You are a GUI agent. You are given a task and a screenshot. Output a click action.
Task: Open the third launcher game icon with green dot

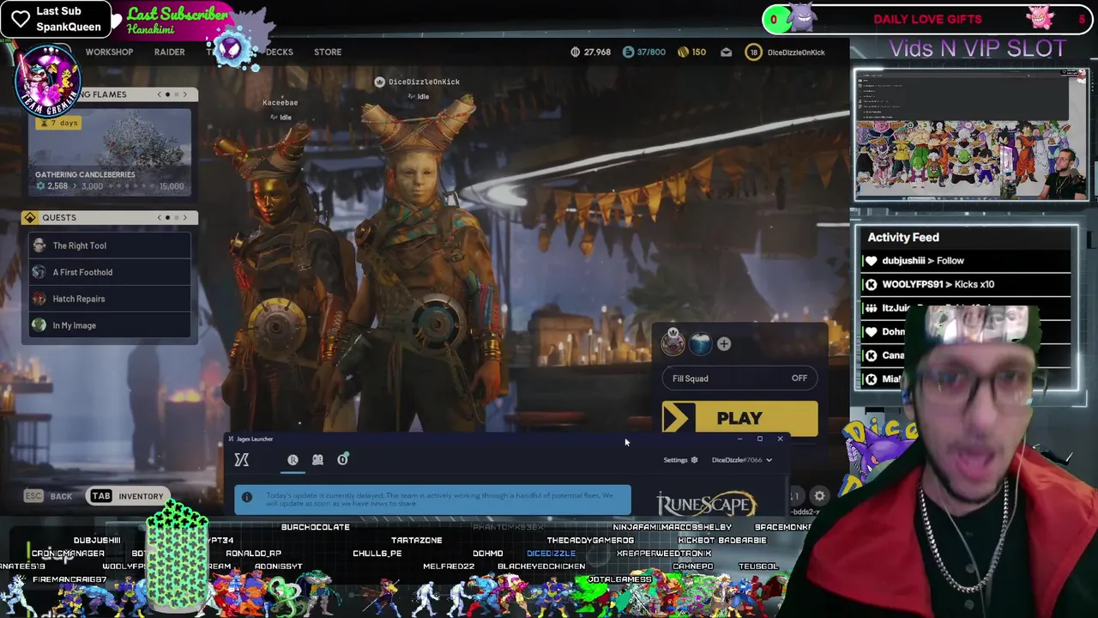[x=342, y=460]
